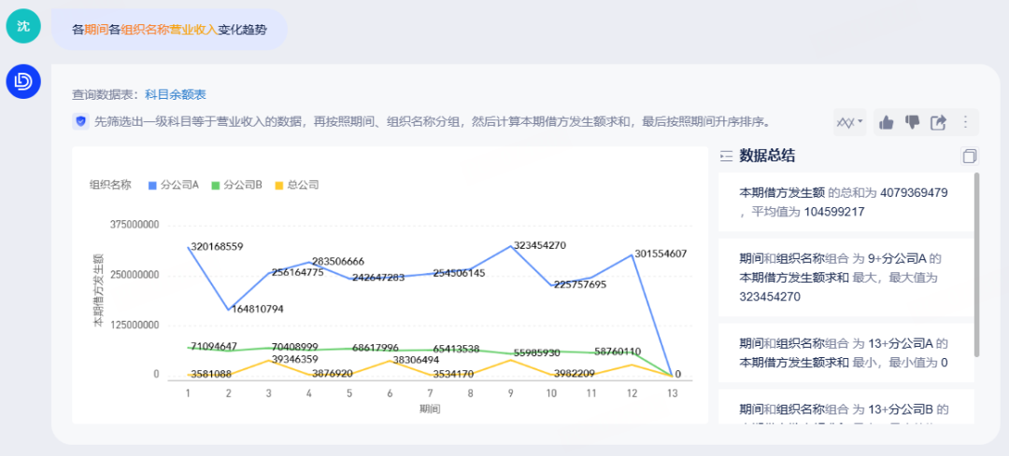The height and width of the screenshot is (456, 1009).
Task: Toggle 分公司A legend item
Action: point(173,185)
